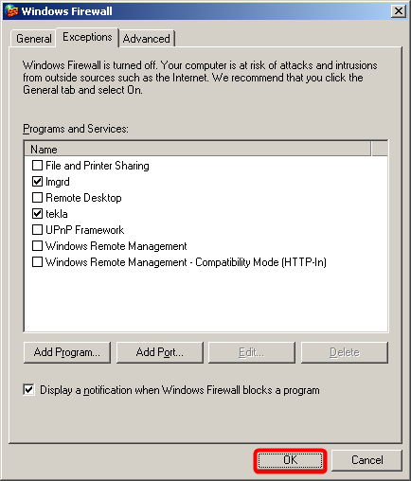Uncheck the tekla exception checkbox
Image resolution: width=411 pixels, height=481 pixels.
[x=37, y=213]
